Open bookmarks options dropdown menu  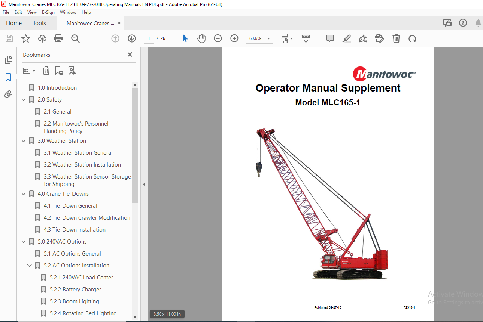point(29,71)
